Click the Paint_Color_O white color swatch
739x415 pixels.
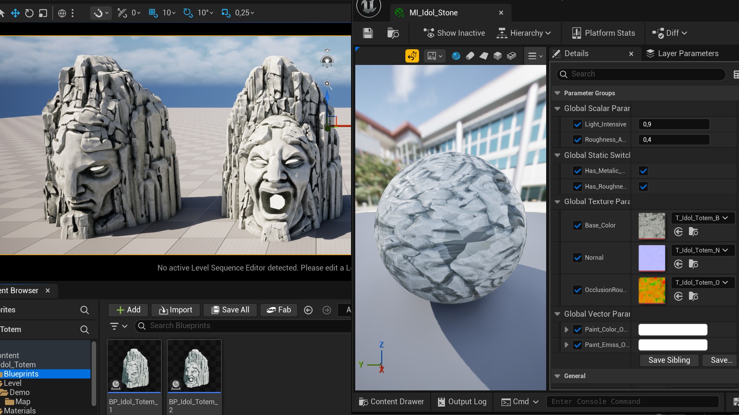(672, 330)
